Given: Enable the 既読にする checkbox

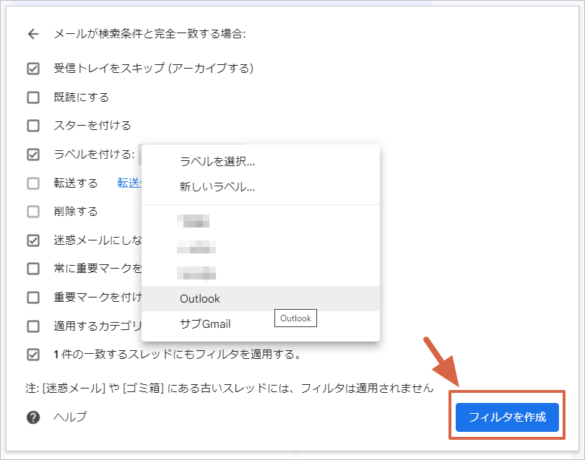Looking at the screenshot, I should pos(32,97).
